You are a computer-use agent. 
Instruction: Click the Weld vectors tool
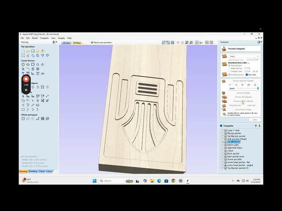[x=23, y=101]
